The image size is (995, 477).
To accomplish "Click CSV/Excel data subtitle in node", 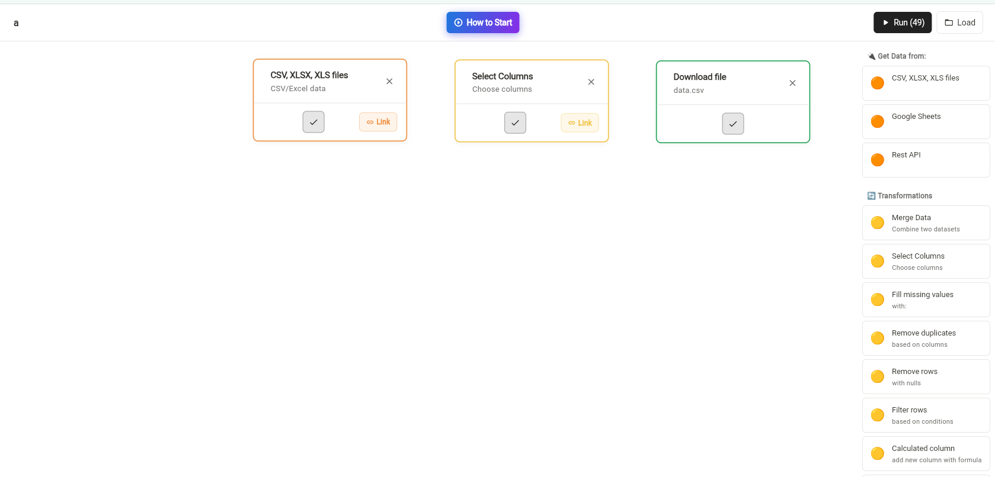I will tap(298, 89).
